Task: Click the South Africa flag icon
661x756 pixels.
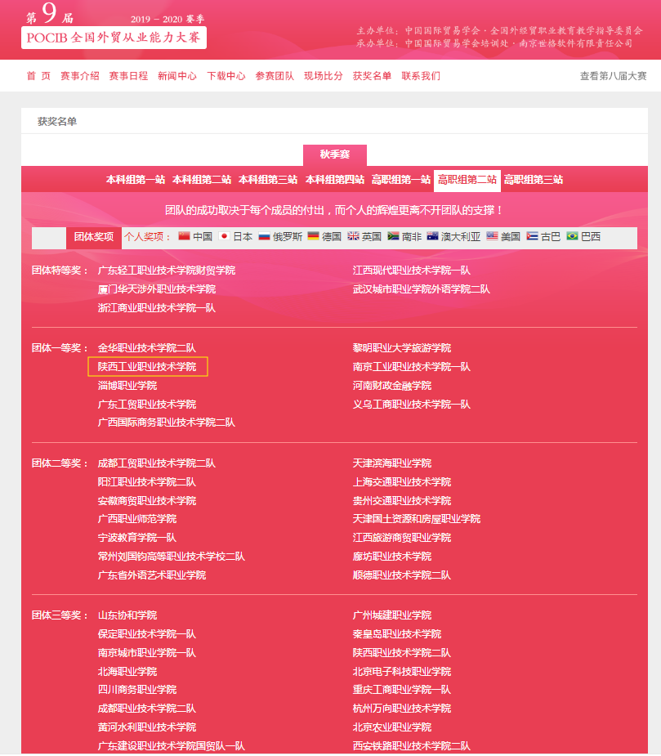Action: point(393,236)
